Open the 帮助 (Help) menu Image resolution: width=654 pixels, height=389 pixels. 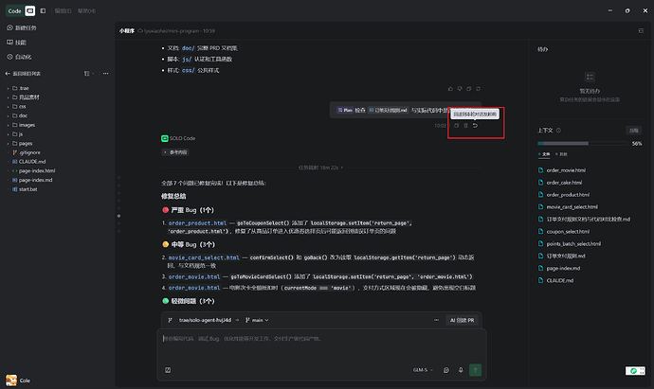pyautogui.click(x=86, y=10)
